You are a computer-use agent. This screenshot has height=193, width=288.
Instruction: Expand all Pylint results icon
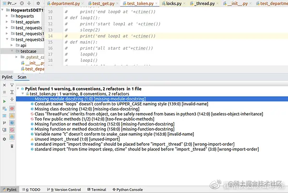point(12,92)
